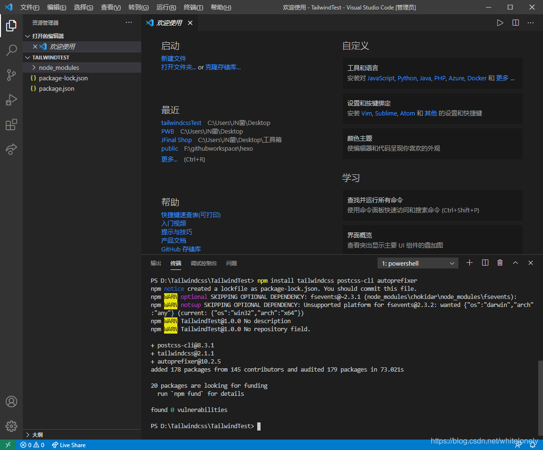The image size is (543, 450).
Task: Open the Explorer view in the activity bar
Action: (11, 26)
